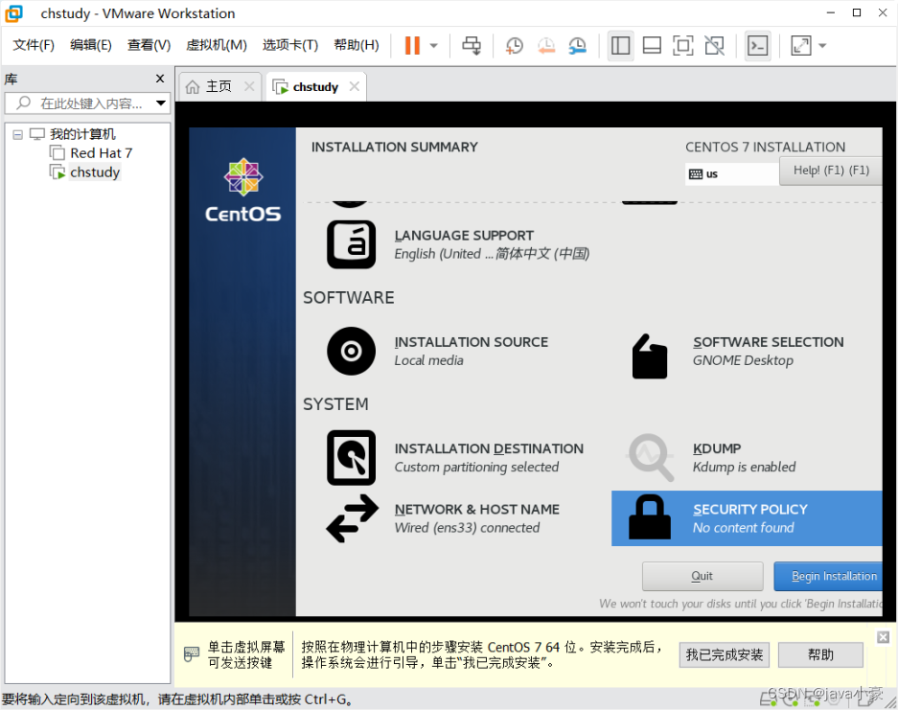The width and height of the screenshot is (898, 710).
Task: Click the Begin Installation button
Action: (828, 576)
